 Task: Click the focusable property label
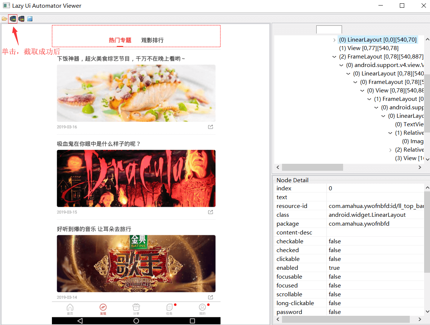pyautogui.click(x=289, y=277)
